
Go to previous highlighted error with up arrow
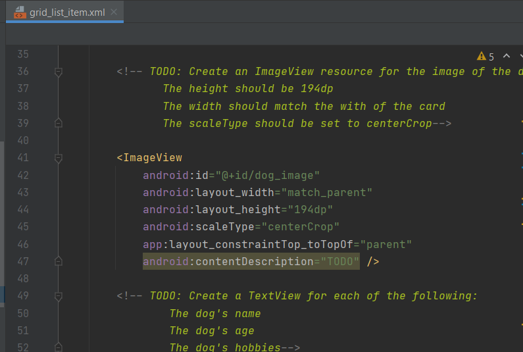pyautogui.click(x=507, y=56)
